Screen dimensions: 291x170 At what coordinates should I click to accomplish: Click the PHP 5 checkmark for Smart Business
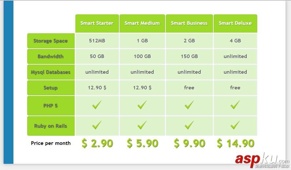tap(189, 105)
